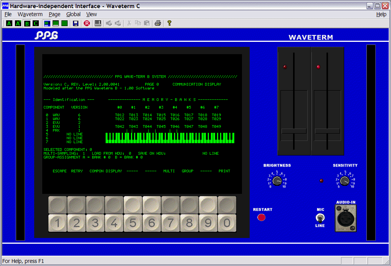Click the copy pages toolbar icon
This screenshot has height=266, width=391.
coord(138,23)
